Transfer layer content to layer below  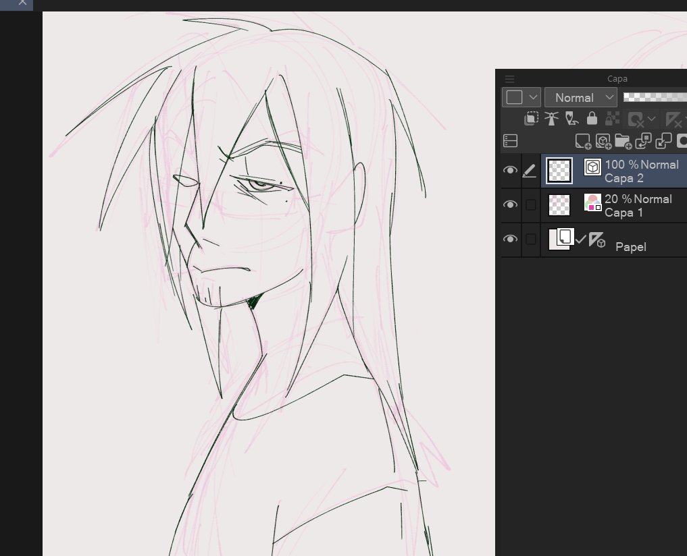[644, 141]
